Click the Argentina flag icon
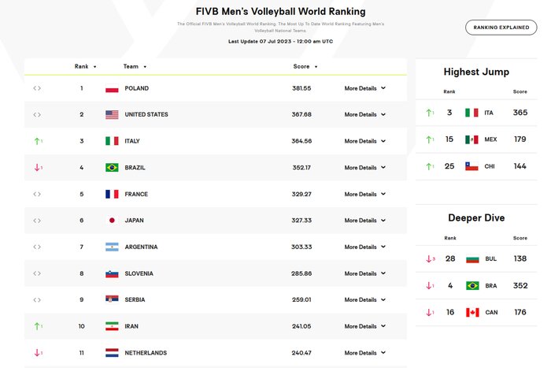The height and width of the screenshot is (368, 551). (x=112, y=247)
